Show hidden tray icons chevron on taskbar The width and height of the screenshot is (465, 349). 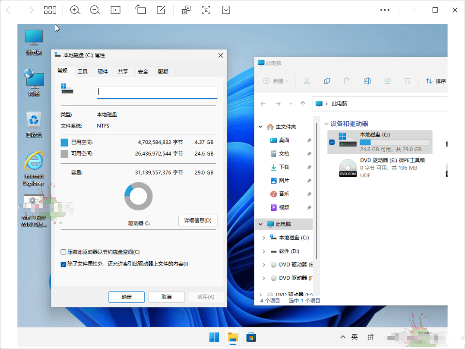pos(343,337)
